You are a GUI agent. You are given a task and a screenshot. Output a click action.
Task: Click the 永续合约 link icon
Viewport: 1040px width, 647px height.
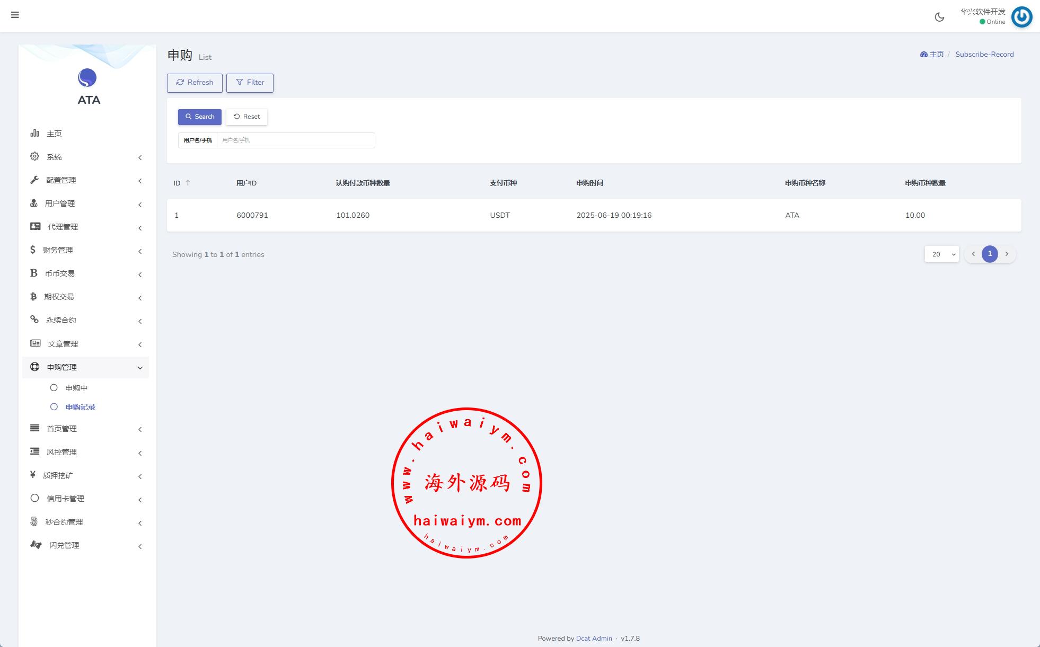tap(34, 320)
